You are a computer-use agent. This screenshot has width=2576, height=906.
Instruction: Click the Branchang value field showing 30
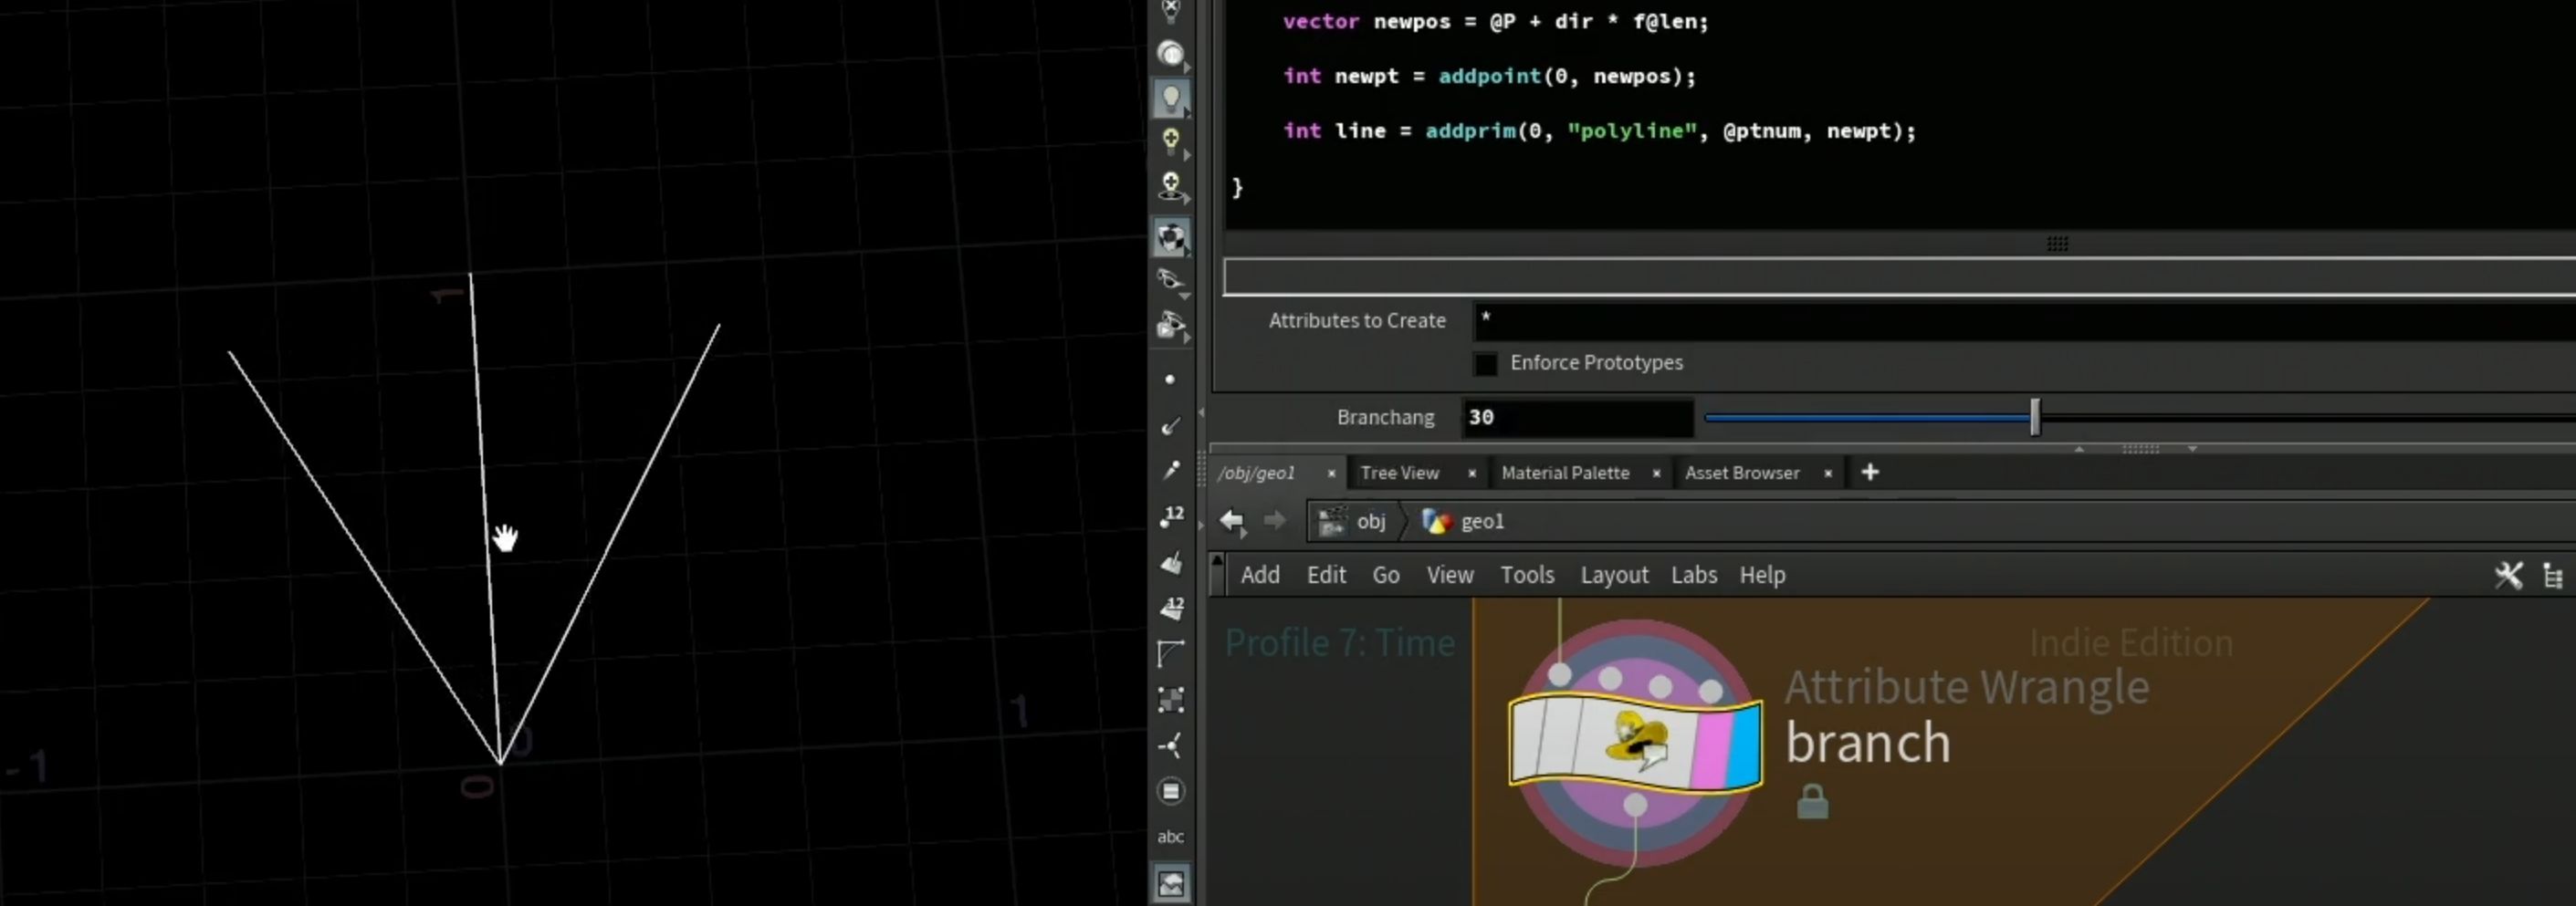click(1577, 417)
